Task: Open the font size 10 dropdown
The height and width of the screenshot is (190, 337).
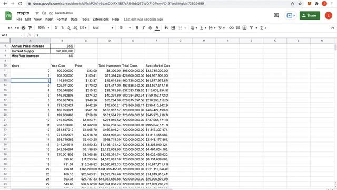Action: coord(125,27)
